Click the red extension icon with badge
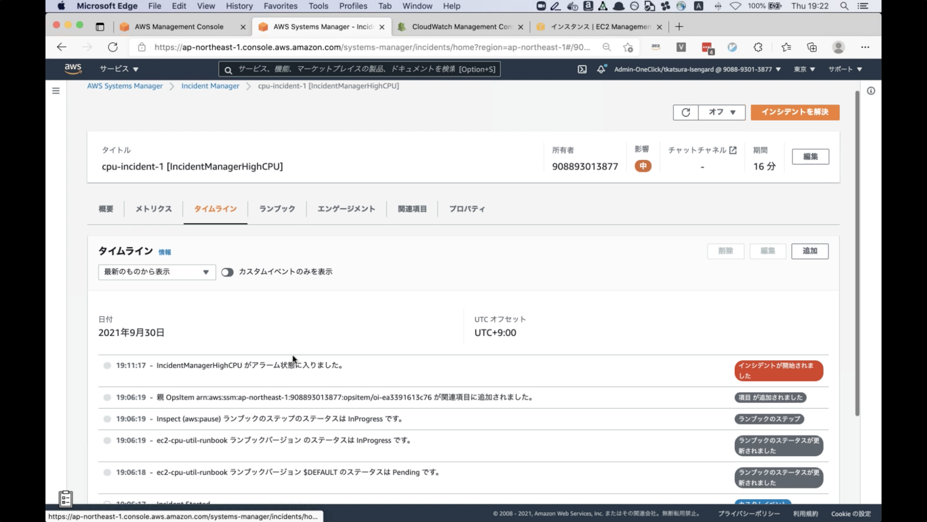 tap(707, 47)
